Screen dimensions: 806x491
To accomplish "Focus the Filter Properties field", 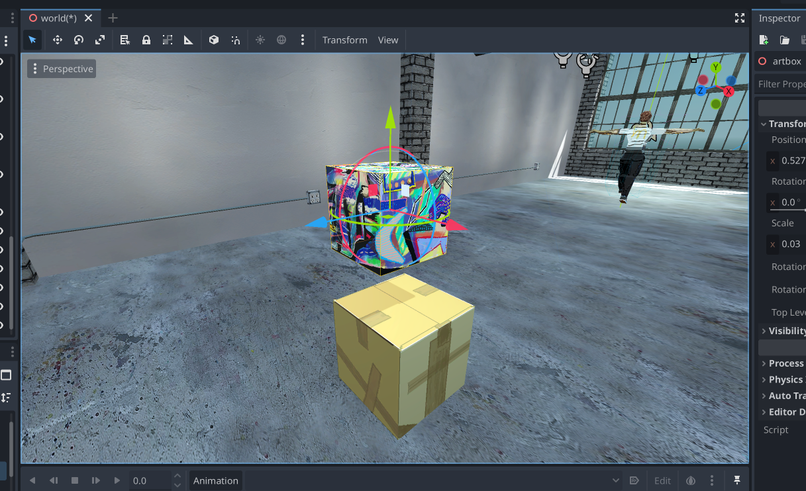I will 781,84.
